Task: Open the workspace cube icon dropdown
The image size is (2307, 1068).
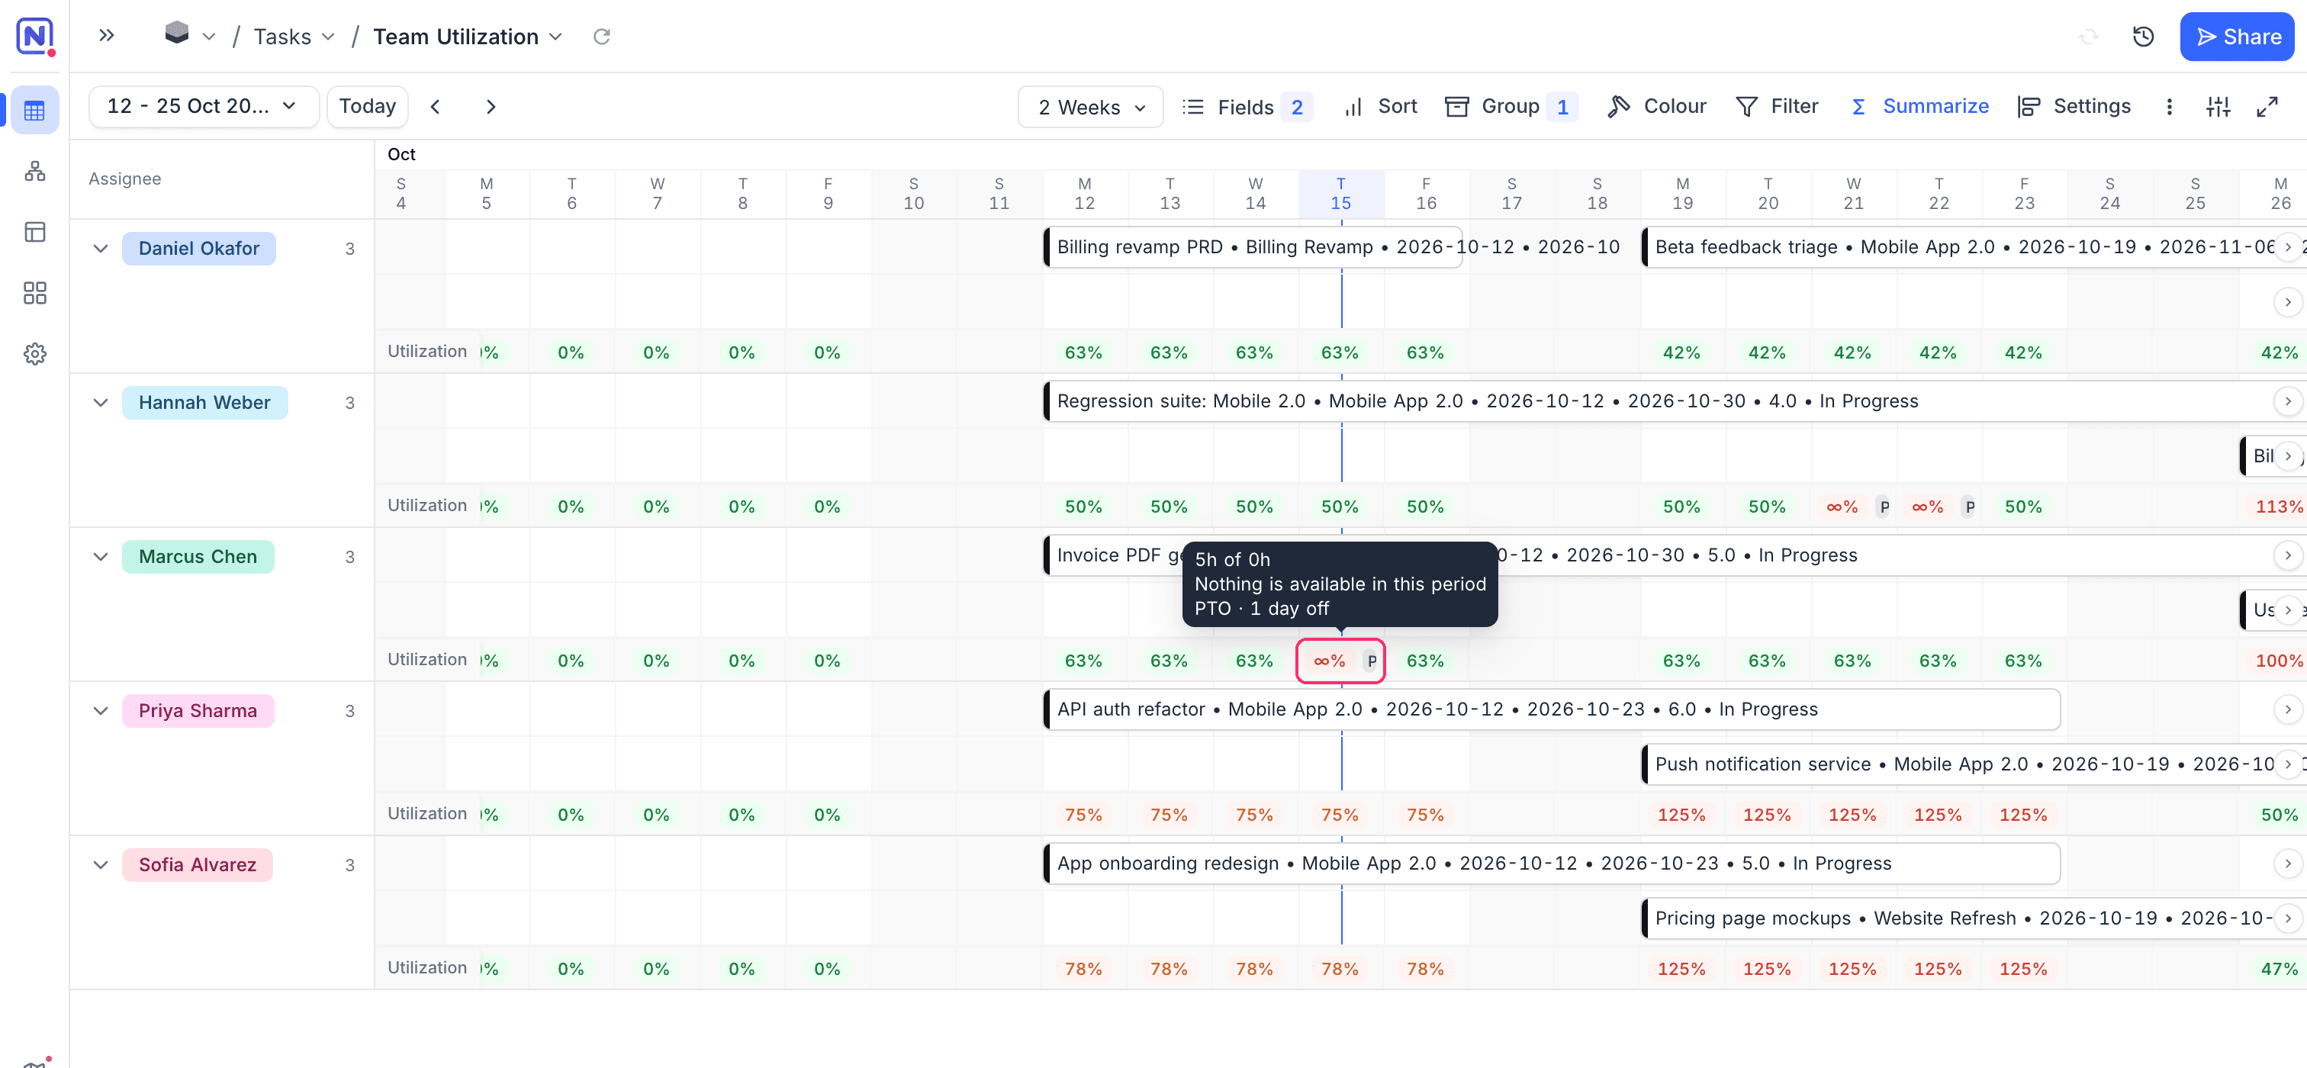Action: [x=189, y=35]
